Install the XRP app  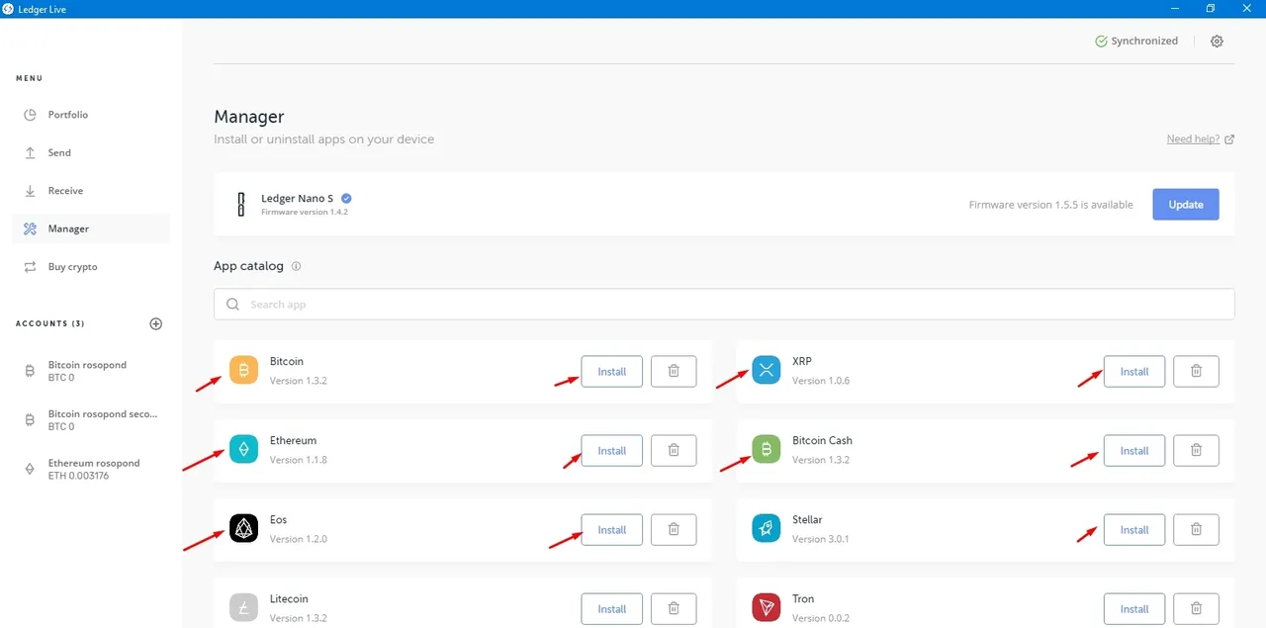tap(1134, 371)
